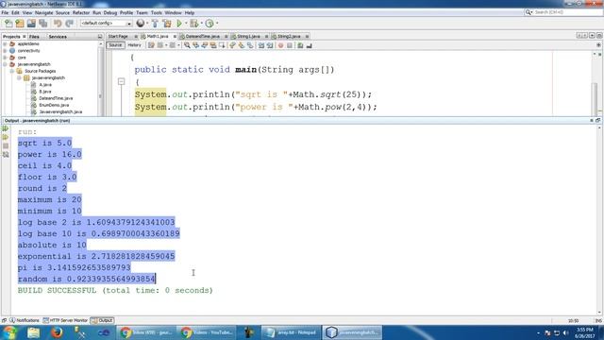Screen dimensions: 604x340
Task: Click the 'pi is 3.141592653589793' output line
Action: (74, 267)
